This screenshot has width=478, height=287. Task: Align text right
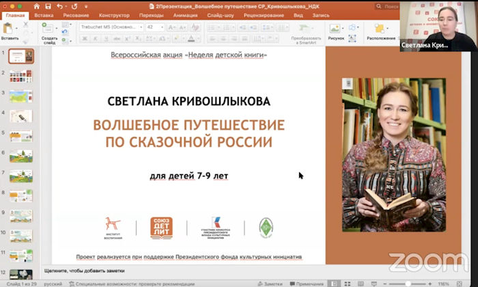click(234, 39)
